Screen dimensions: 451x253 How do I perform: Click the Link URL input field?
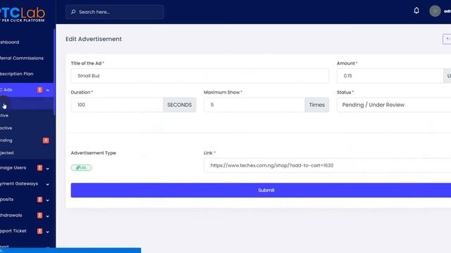click(x=327, y=165)
